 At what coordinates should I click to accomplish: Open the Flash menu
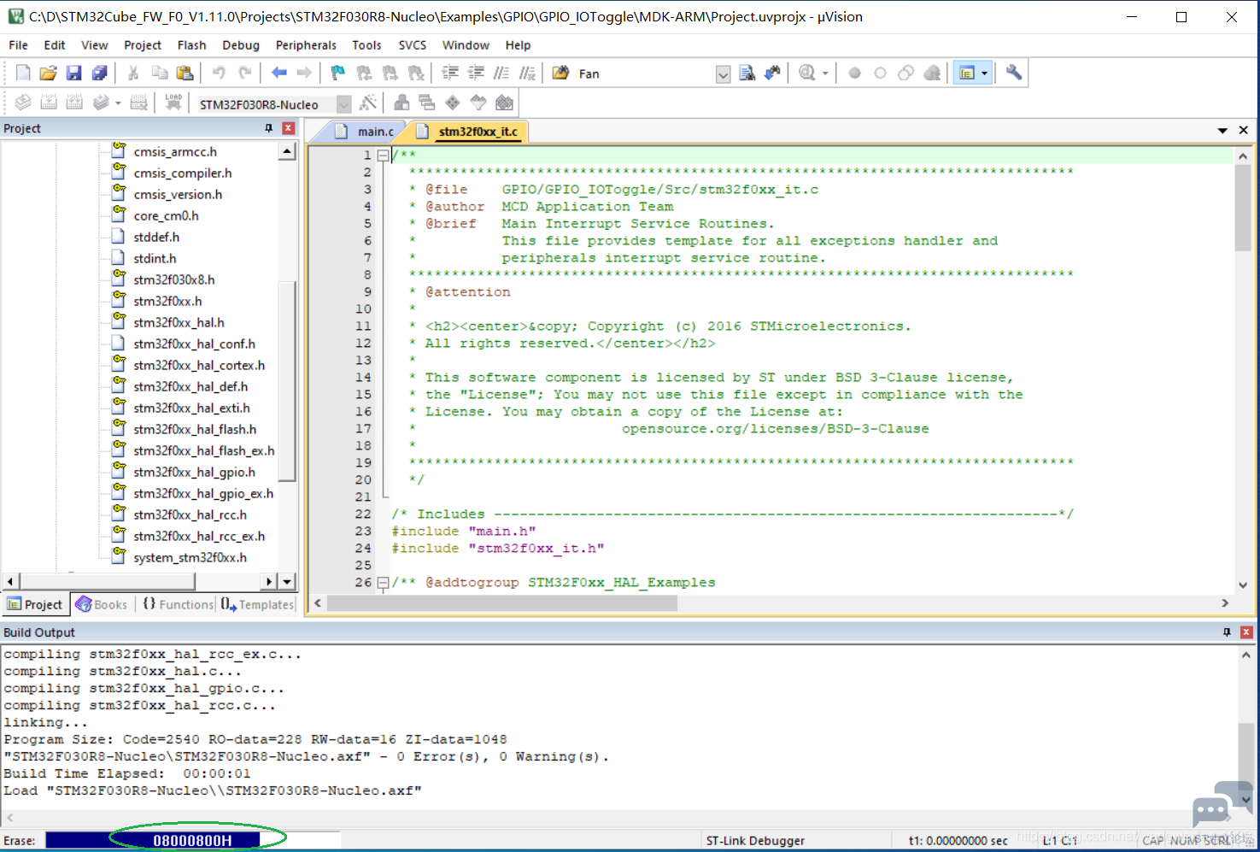pyautogui.click(x=191, y=45)
